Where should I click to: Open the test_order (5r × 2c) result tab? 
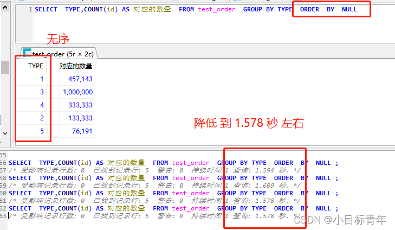pyautogui.click(x=59, y=53)
